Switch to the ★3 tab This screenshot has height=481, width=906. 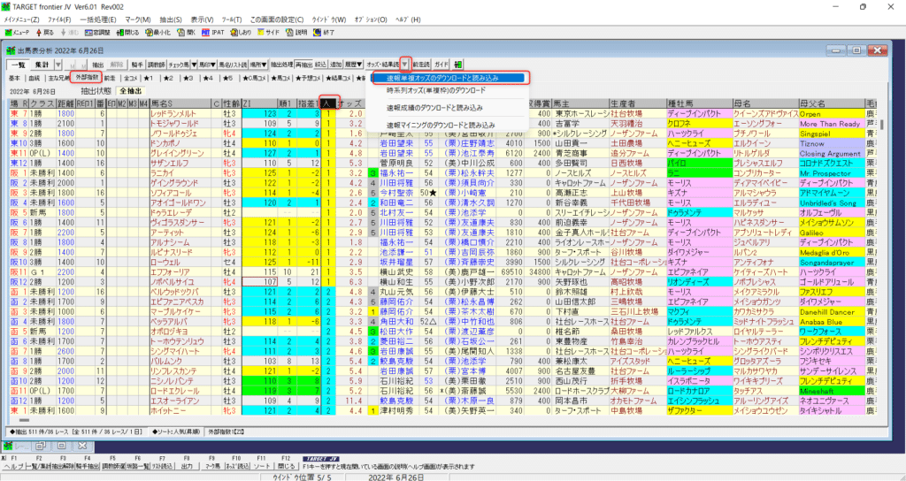click(x=188, y=78)
